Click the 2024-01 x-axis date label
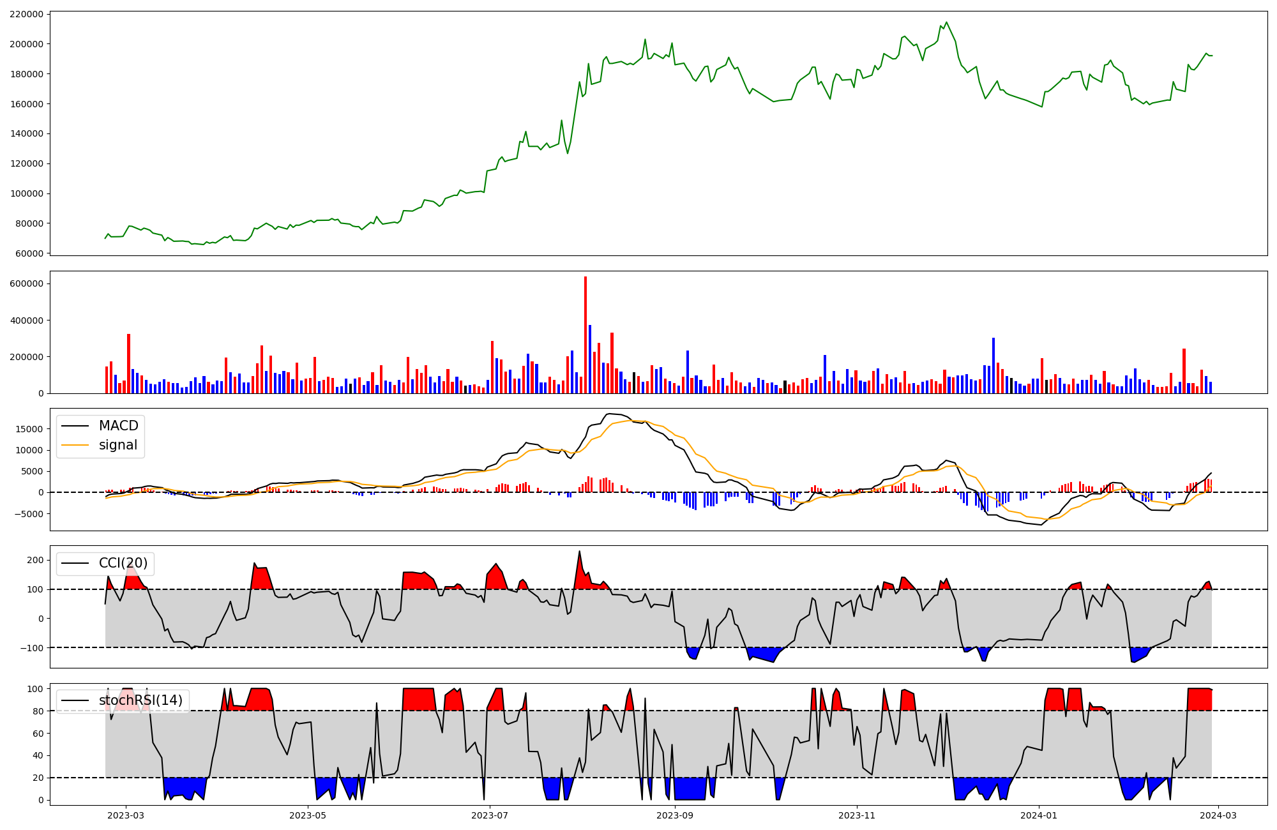 (x=1039, y=815)
